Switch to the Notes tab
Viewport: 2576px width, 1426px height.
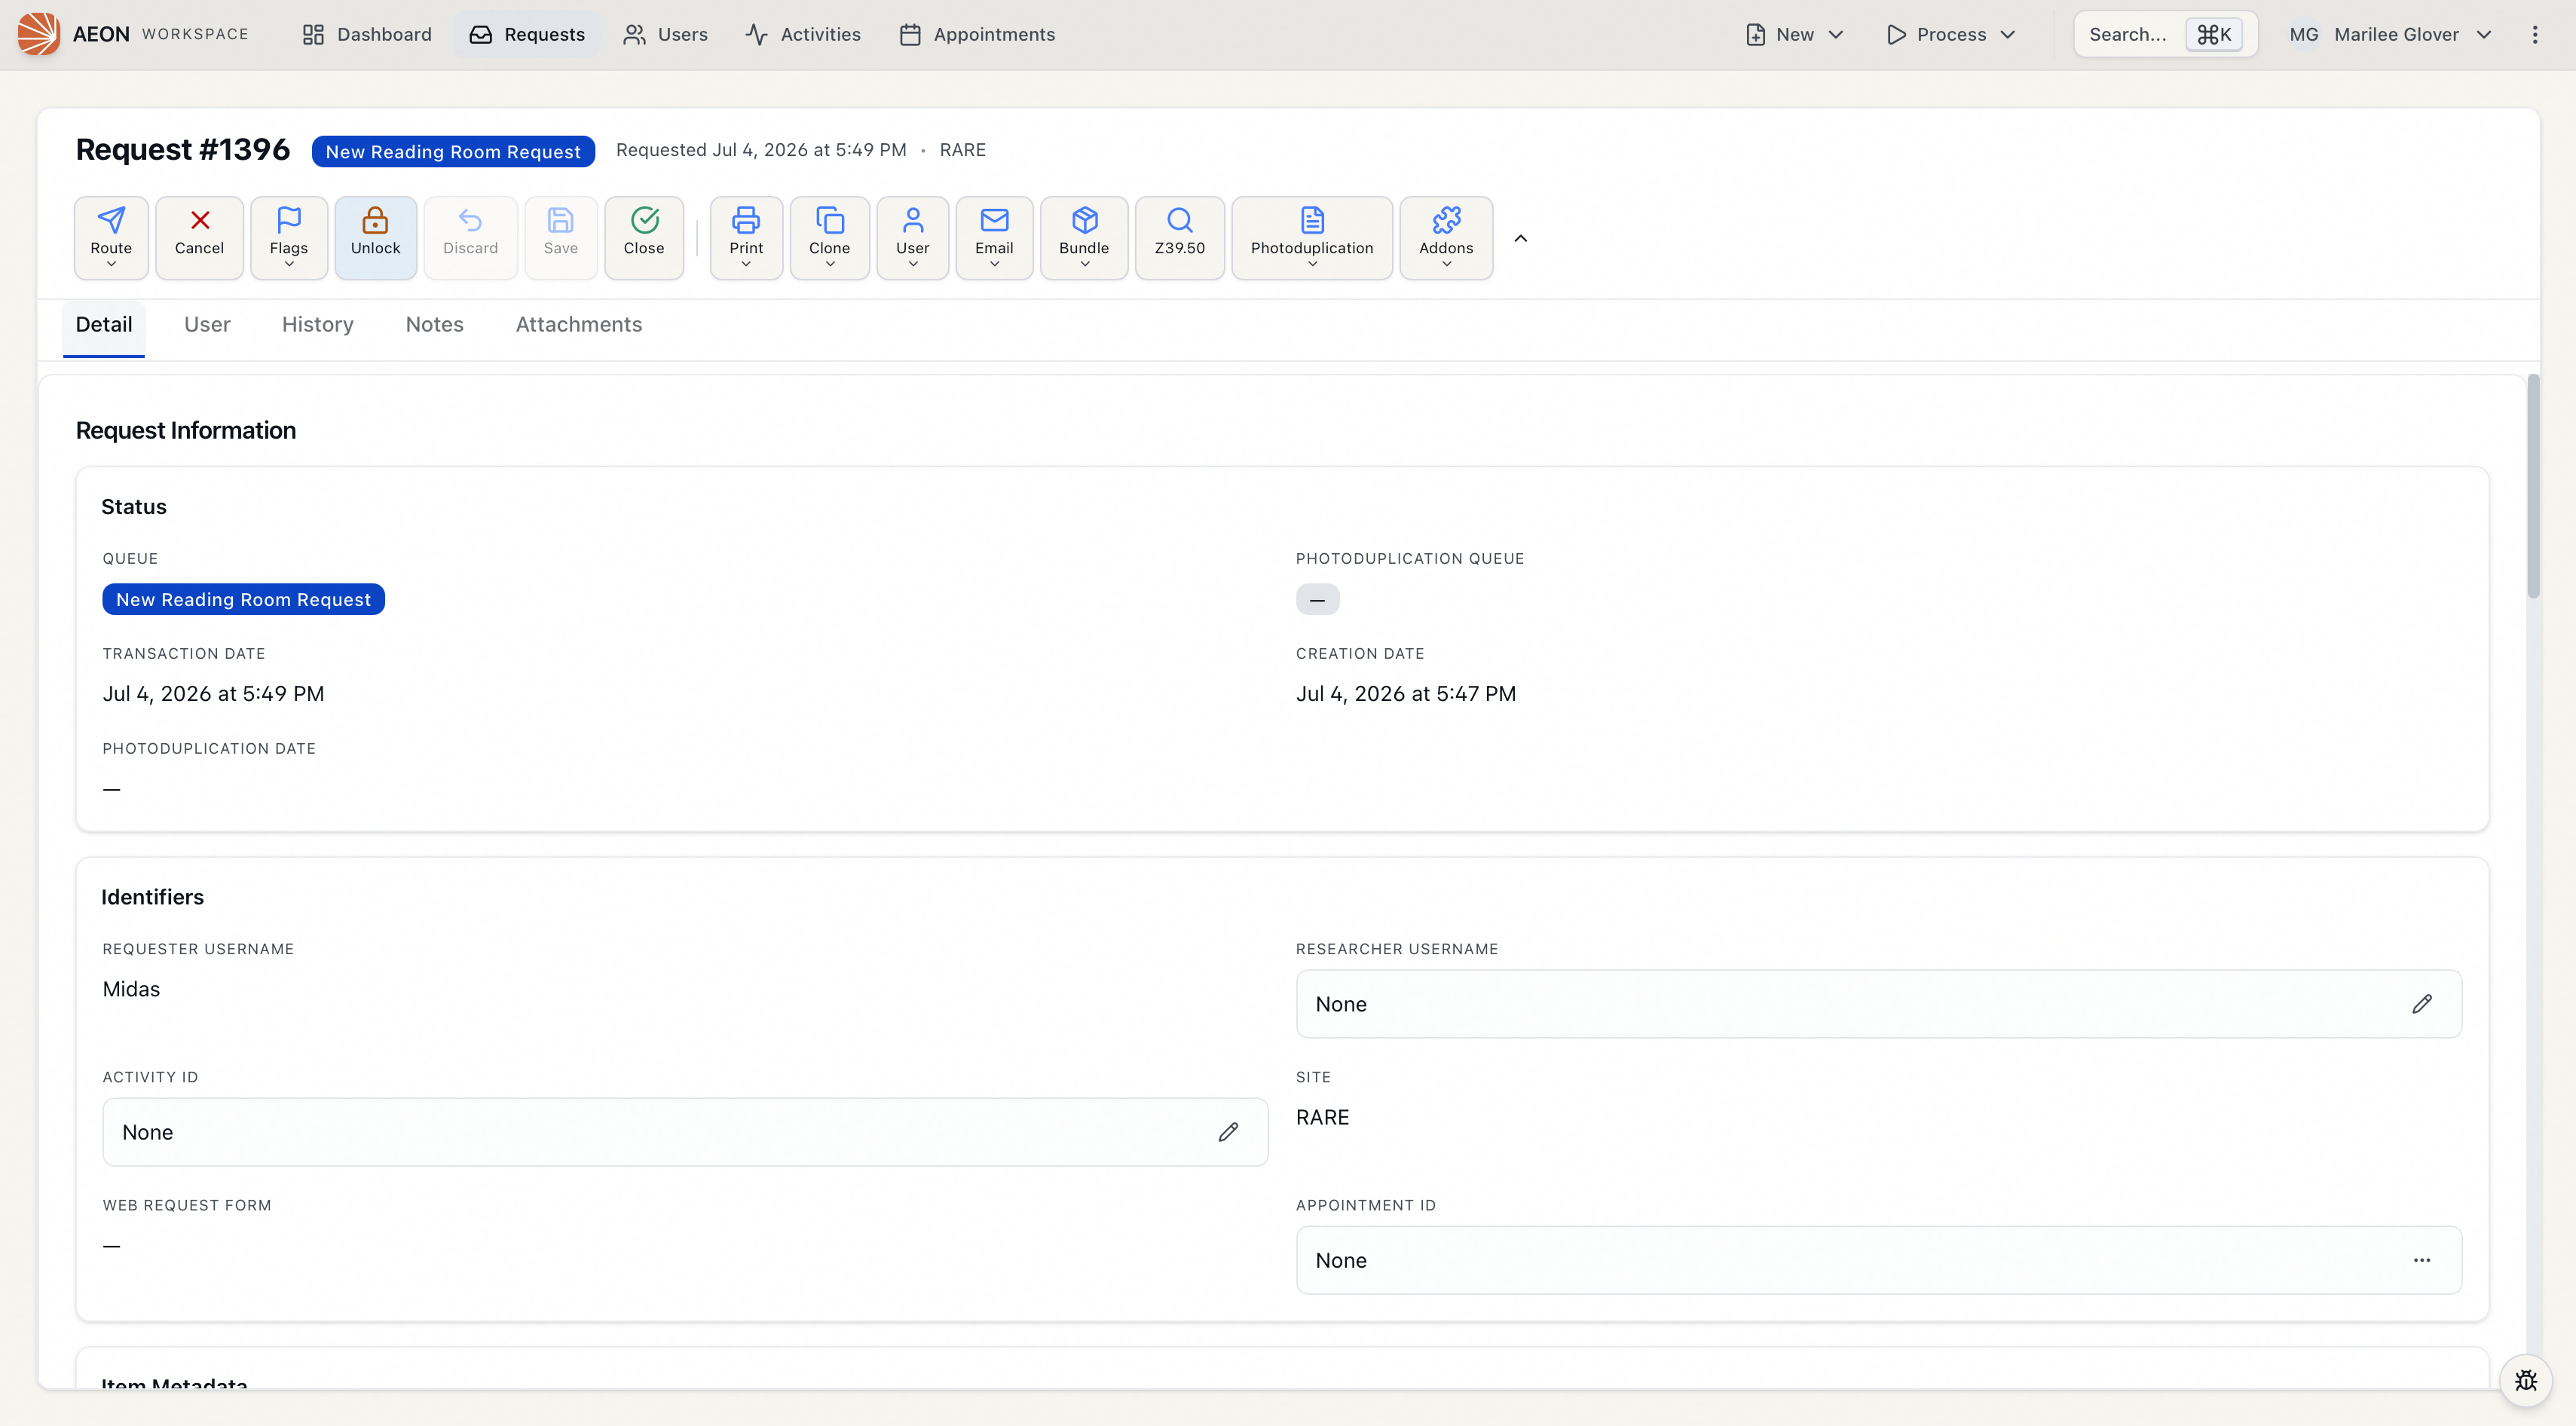435,325
